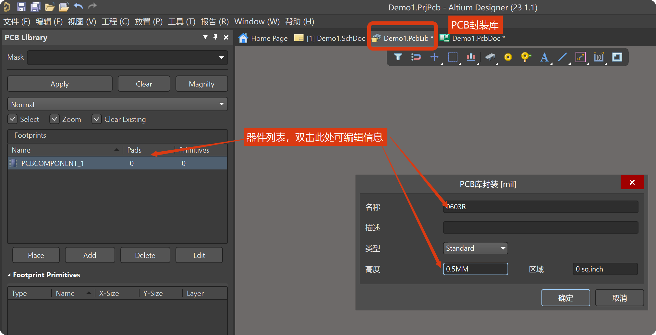This screenshot has height=335, width=656.
Task: Open the snapping magnet options
Action: (x=416, y=57)
